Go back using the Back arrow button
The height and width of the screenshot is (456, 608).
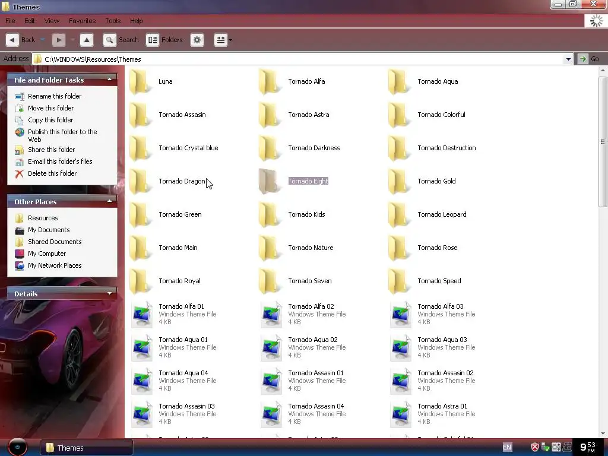12,40
